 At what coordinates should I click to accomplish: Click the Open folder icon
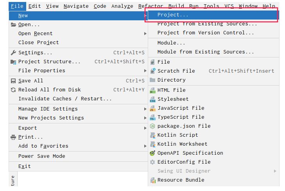(x=13, y=25)
